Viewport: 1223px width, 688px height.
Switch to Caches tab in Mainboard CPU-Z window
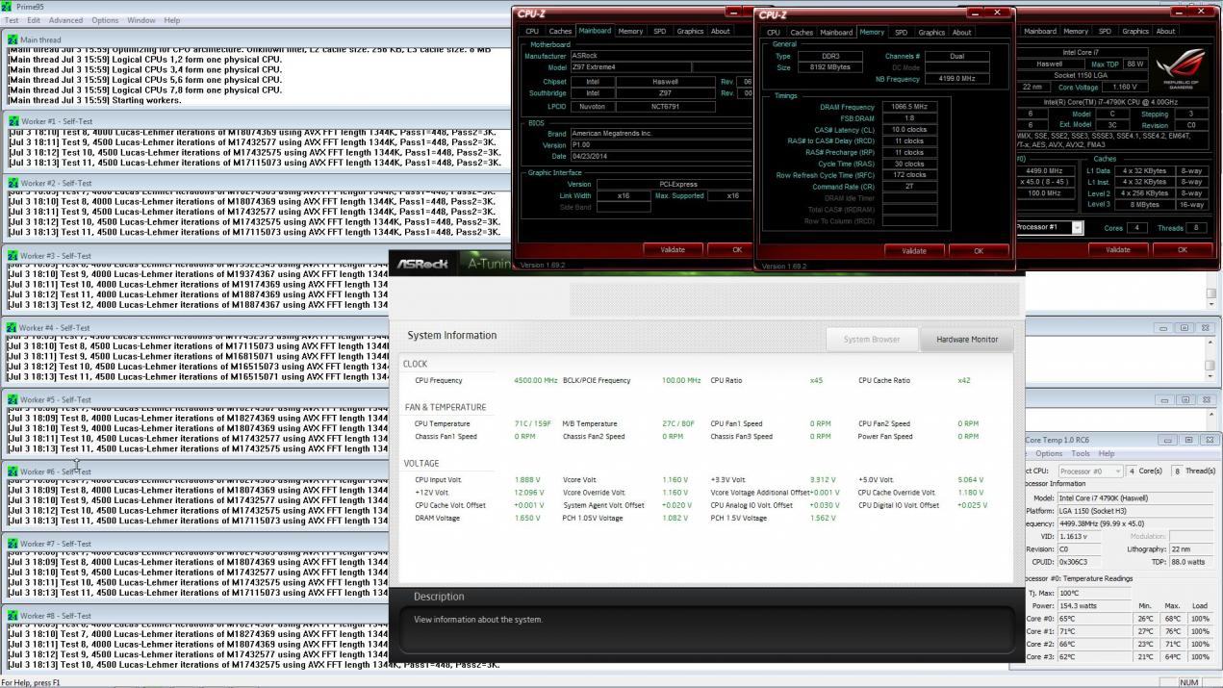tap(560, 31)
